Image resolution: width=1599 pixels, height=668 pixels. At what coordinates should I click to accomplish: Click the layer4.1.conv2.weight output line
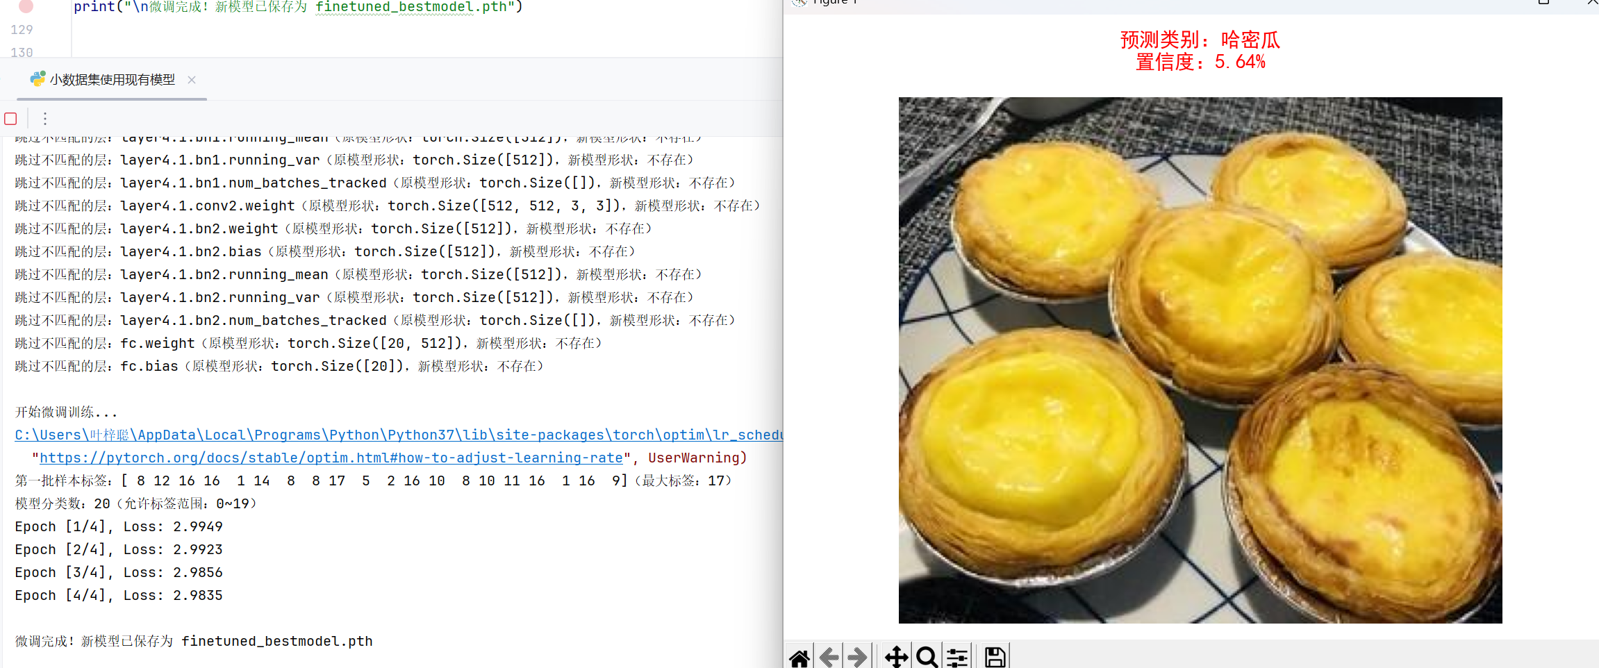[388, 206]
